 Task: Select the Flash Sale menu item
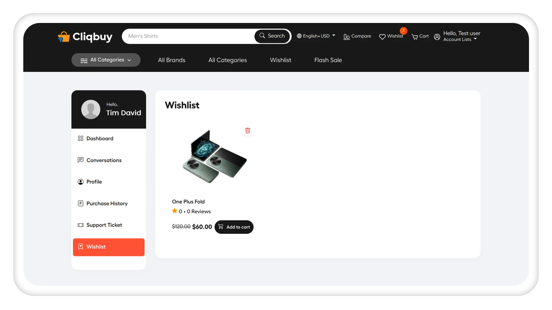tap(328, 60)
